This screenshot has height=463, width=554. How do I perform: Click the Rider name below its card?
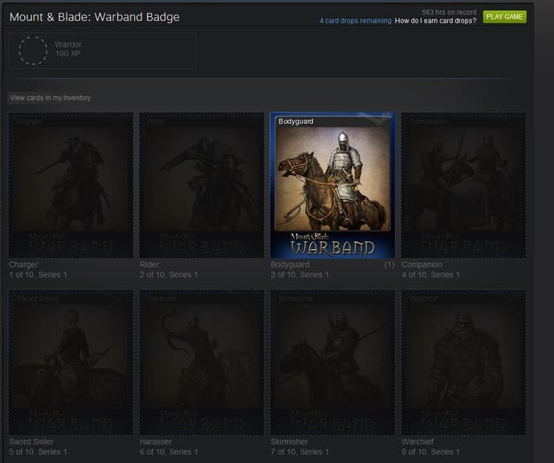click(149, 264)
